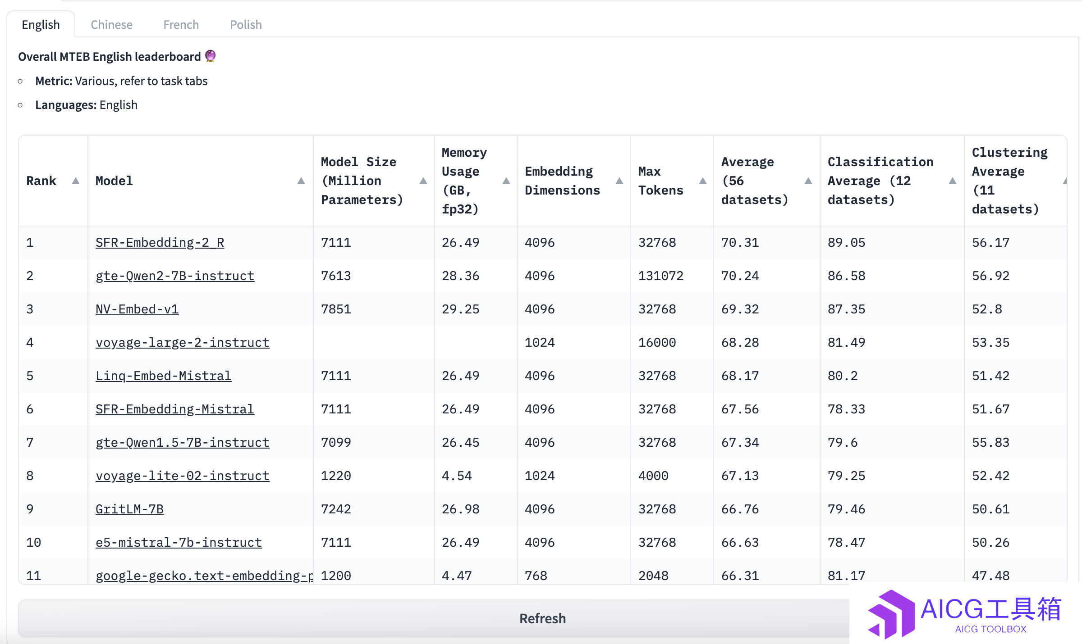
Task: Switch to the English tab
Action: pyautogui.click(x=41, y=24)
